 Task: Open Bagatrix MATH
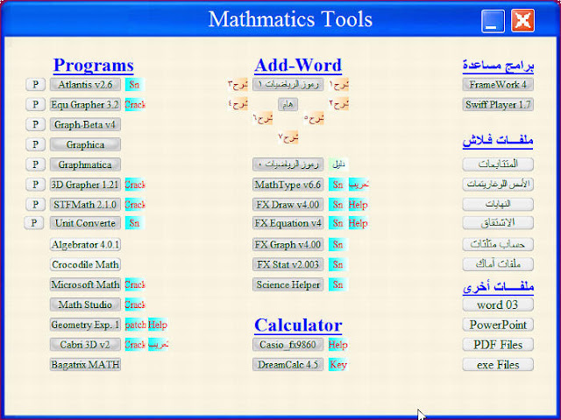pos(85,365)
